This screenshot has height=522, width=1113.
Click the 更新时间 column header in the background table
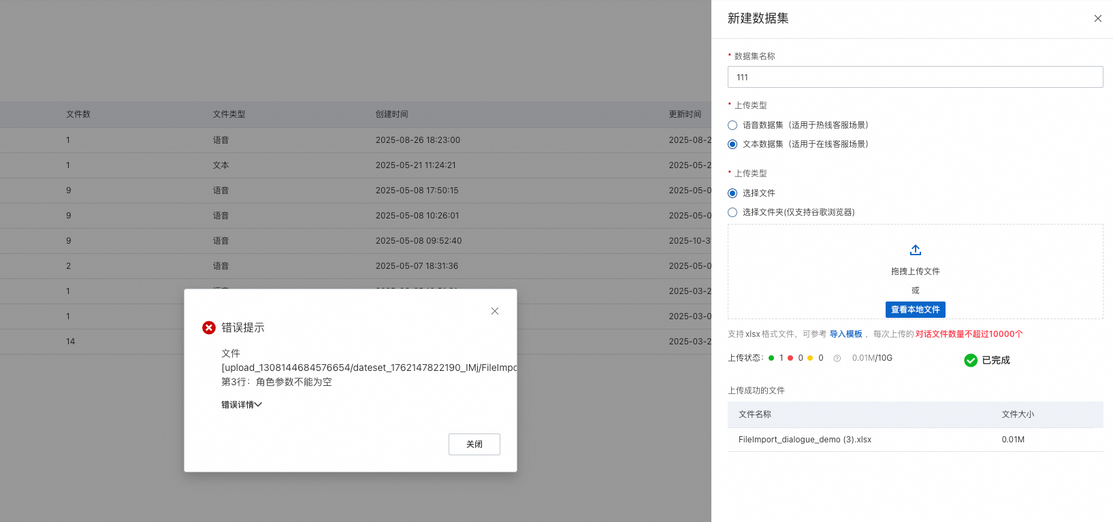685,114
